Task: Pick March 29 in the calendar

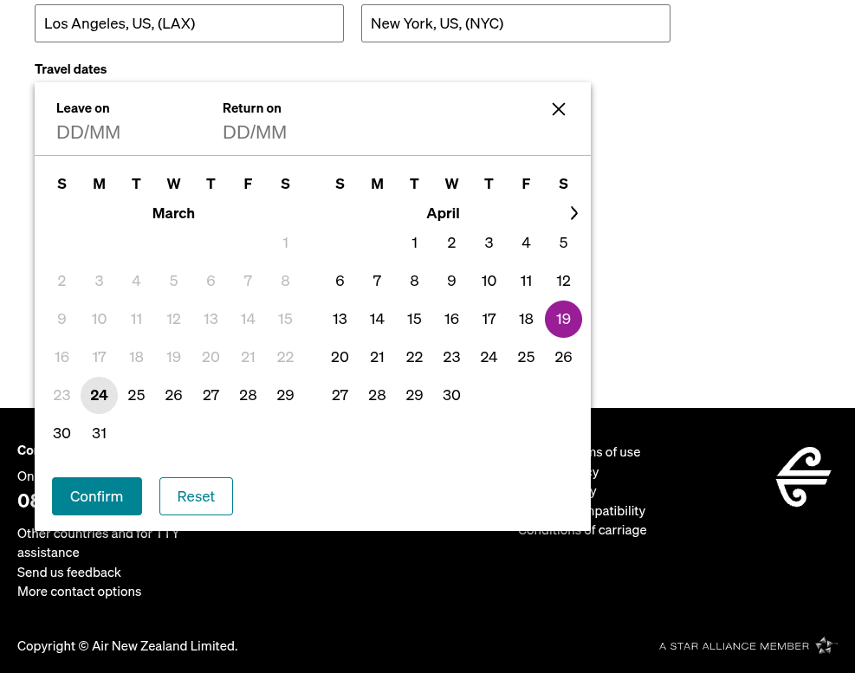Action: (285, 396)
